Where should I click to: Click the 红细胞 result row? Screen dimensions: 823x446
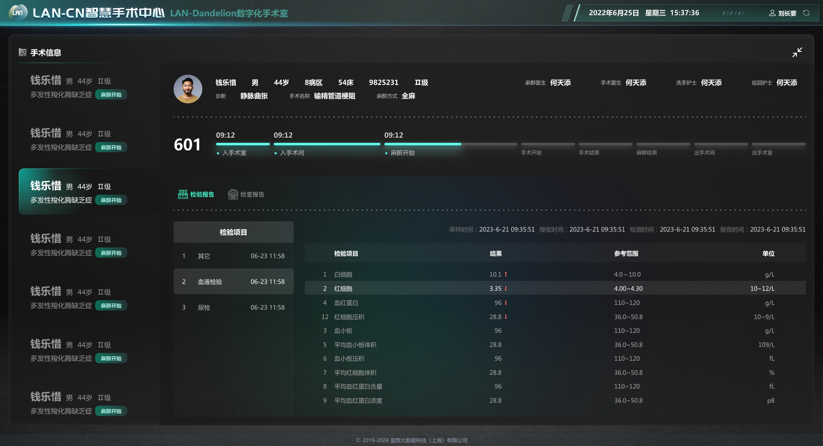(x=555, y=289)
